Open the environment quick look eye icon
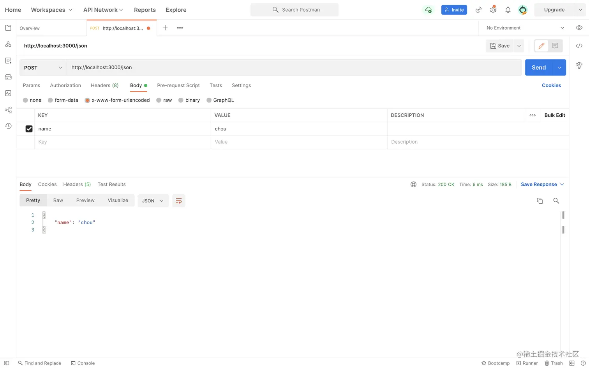The height and width of the screenshot is (368, 589). click(x=579, y=28)
